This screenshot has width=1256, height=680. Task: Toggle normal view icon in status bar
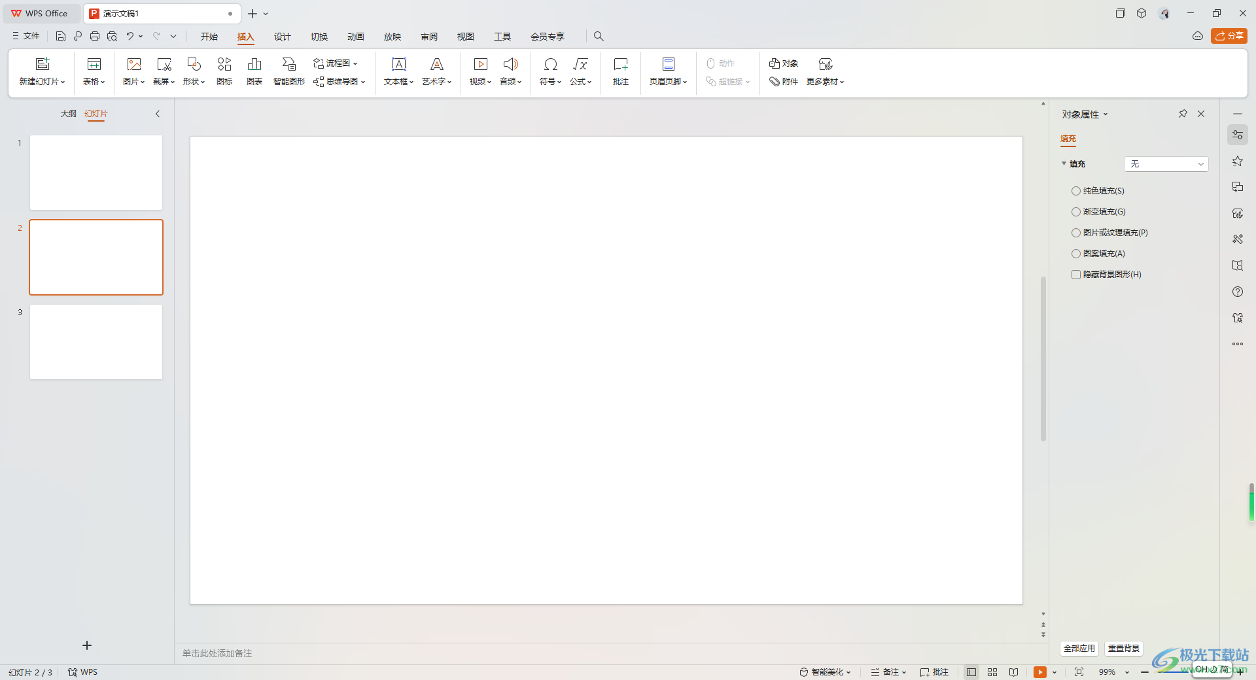971,672
